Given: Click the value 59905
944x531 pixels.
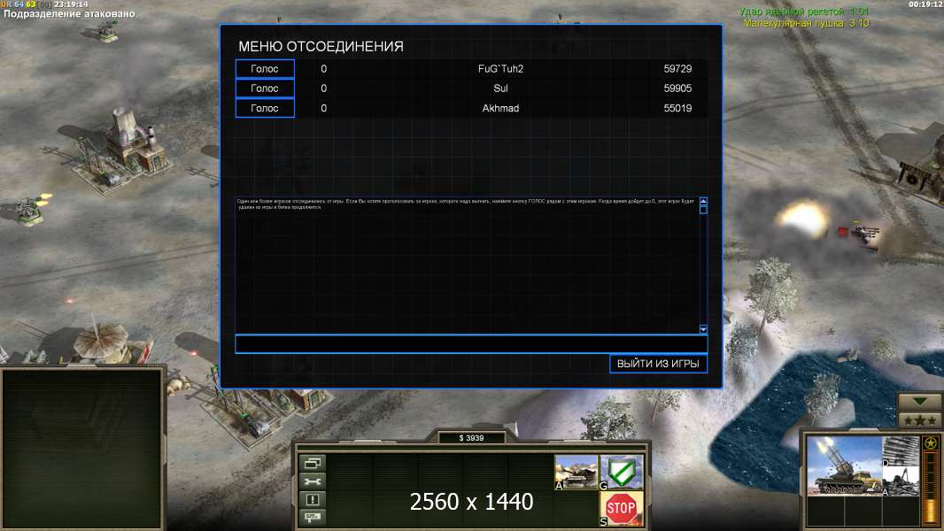Looking at the screenshot, I should (677, 88).
